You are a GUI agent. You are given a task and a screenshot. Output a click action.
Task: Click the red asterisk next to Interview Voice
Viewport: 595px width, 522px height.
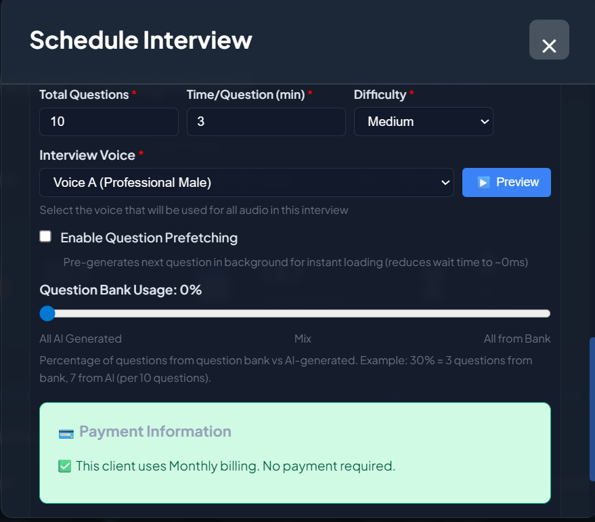coord(140,154)
